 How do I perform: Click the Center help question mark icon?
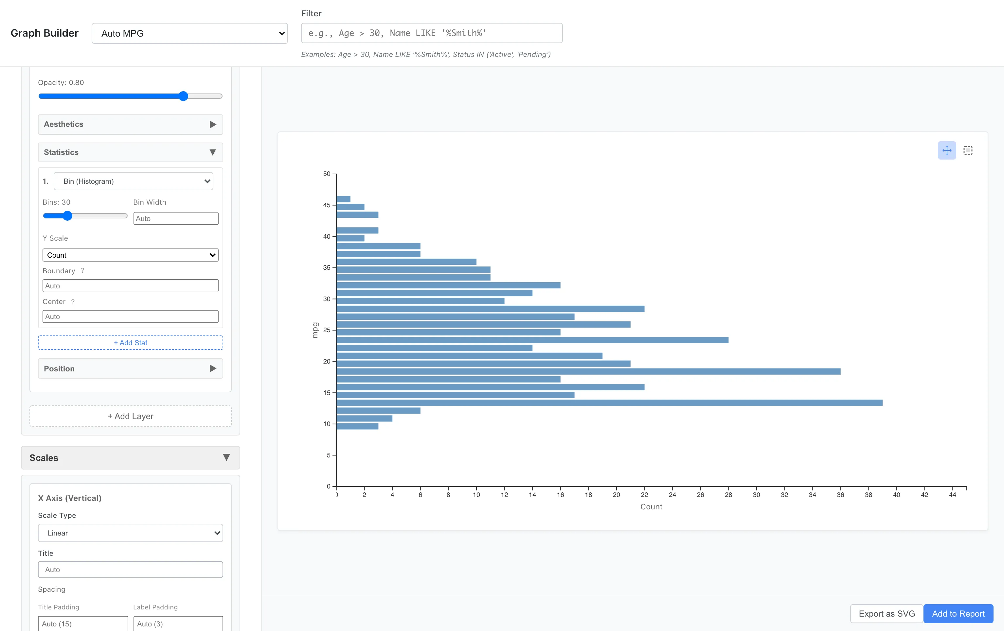73,301
